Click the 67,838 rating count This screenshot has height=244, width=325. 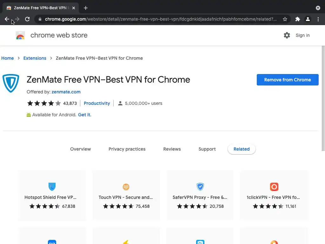tap(69, 206)
